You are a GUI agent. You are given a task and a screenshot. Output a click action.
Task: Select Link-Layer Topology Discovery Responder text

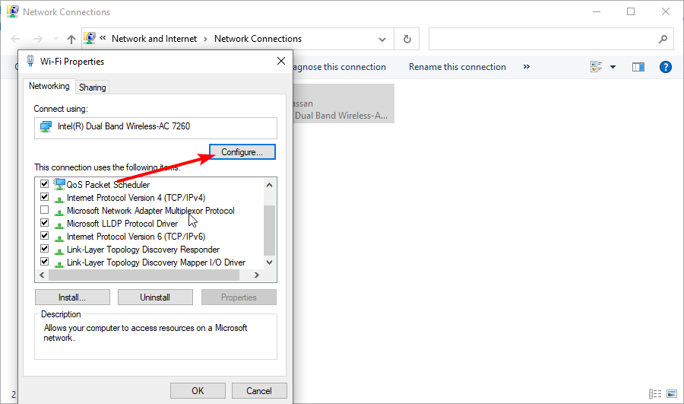tap(143, 250)
